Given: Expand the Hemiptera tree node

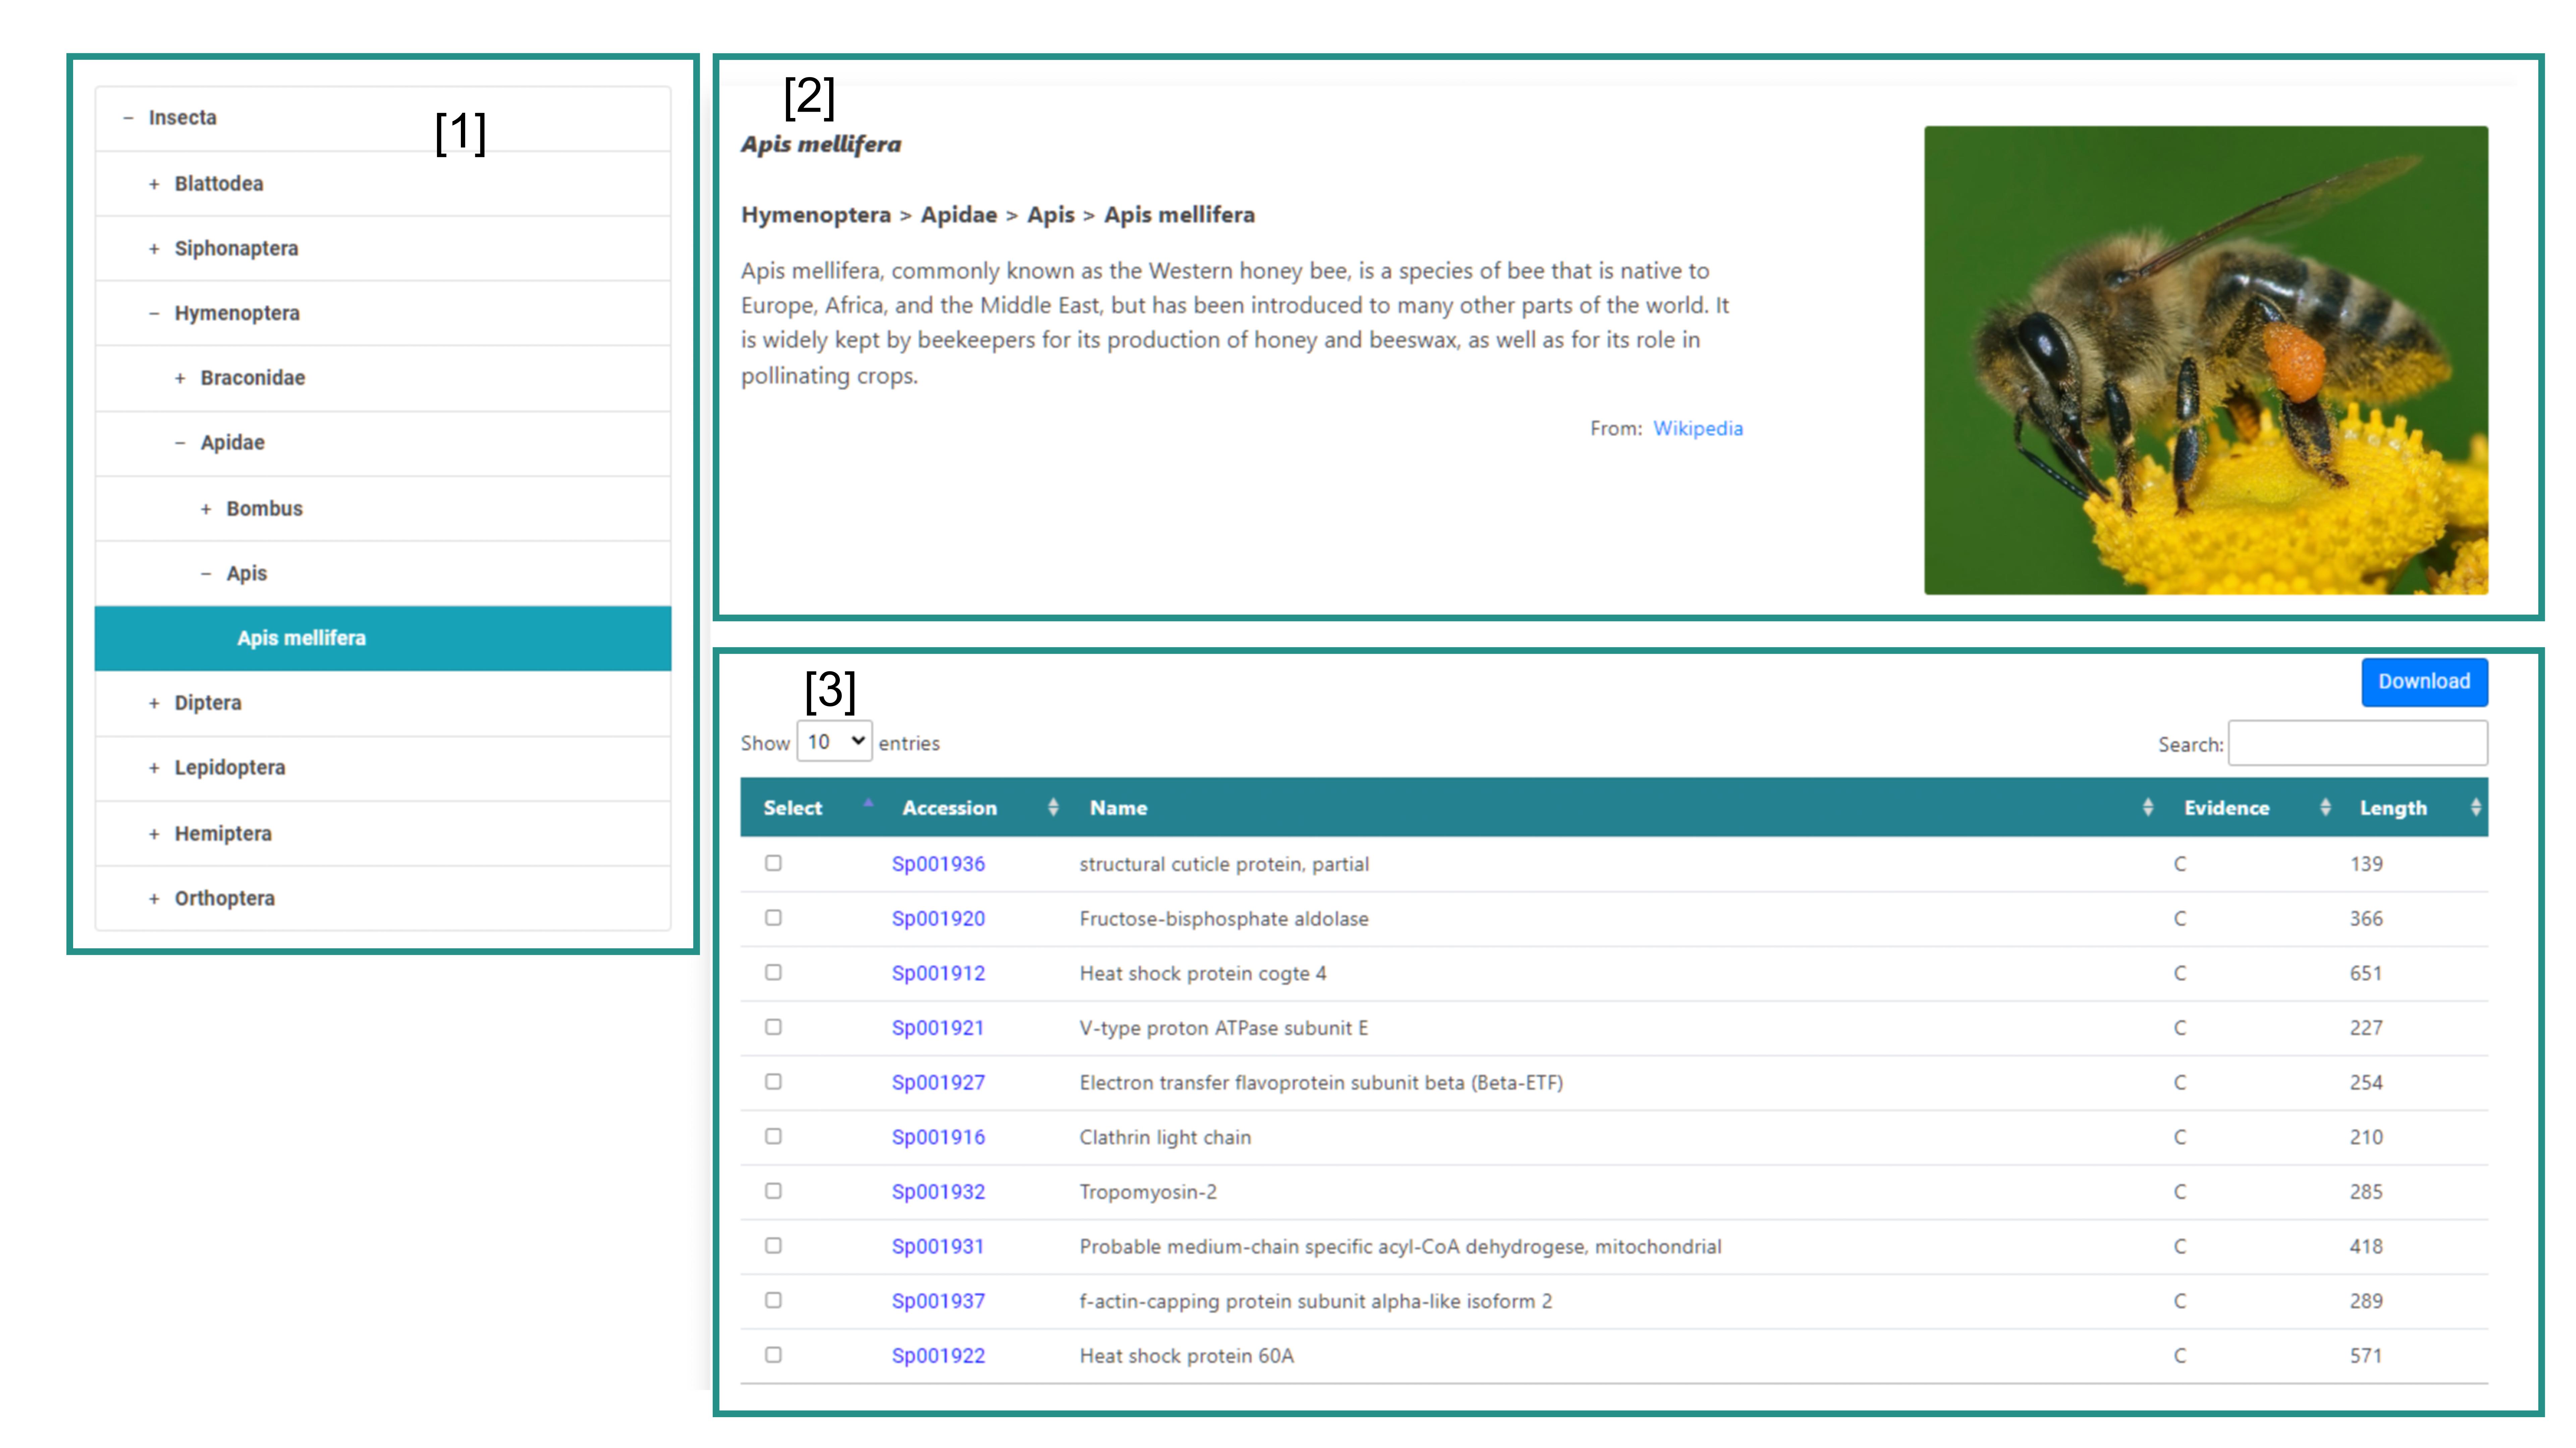Looking at the screenshot, I should point(154,833).
